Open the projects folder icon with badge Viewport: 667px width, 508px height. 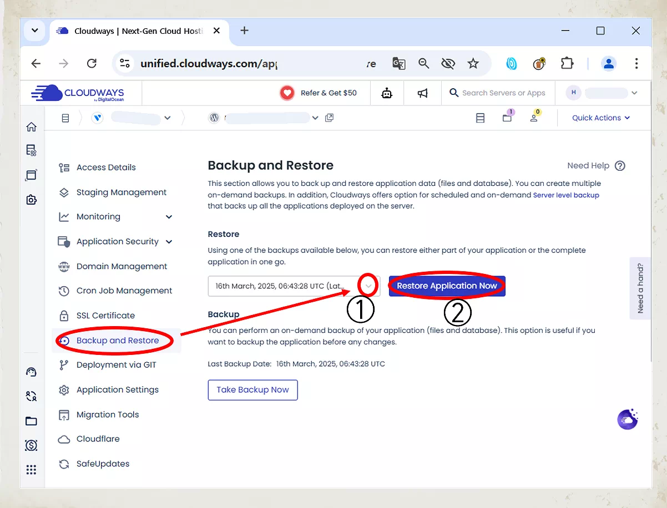(507, 118)
